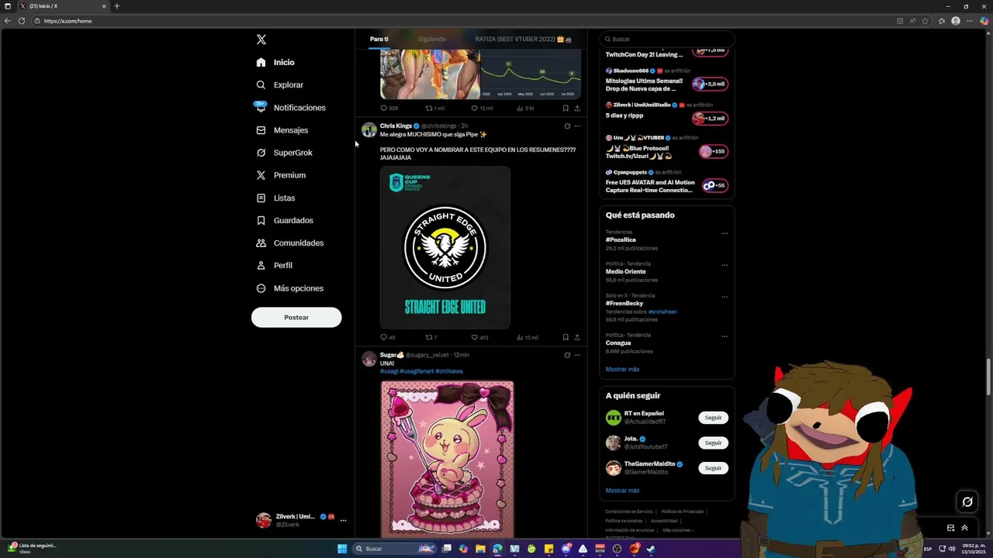Go to Inicio in the sidebar
The image size is (993, 558).
coord(275,62)
